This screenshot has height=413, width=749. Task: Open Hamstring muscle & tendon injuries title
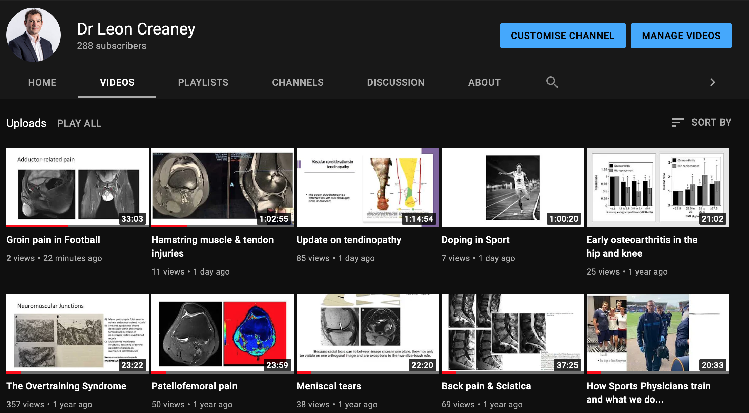click(212, 246)
